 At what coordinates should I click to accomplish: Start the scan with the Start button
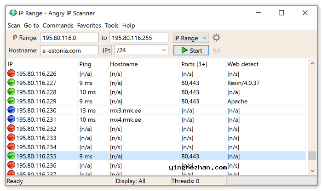click(x=191, y=50)
